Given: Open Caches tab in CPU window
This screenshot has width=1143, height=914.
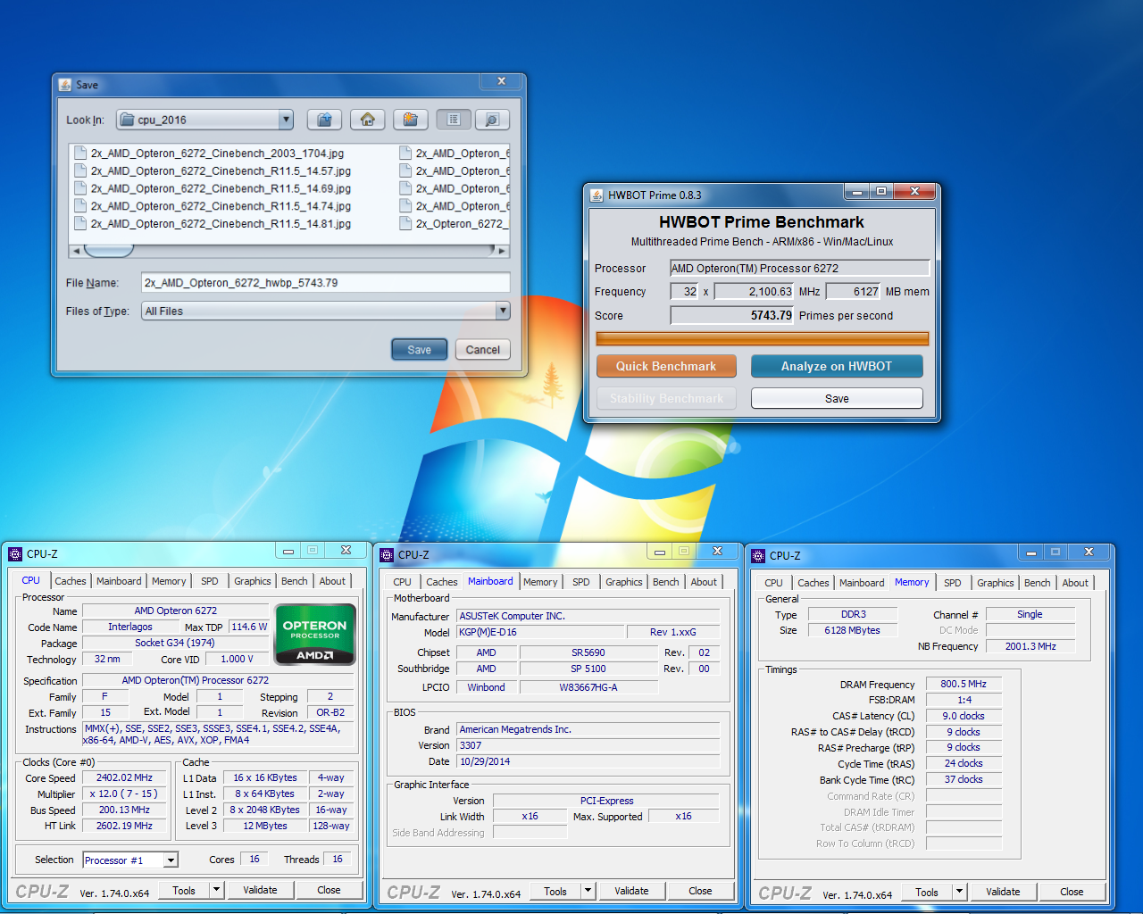Looking at the screenshot, I should [x=71, y=581].
